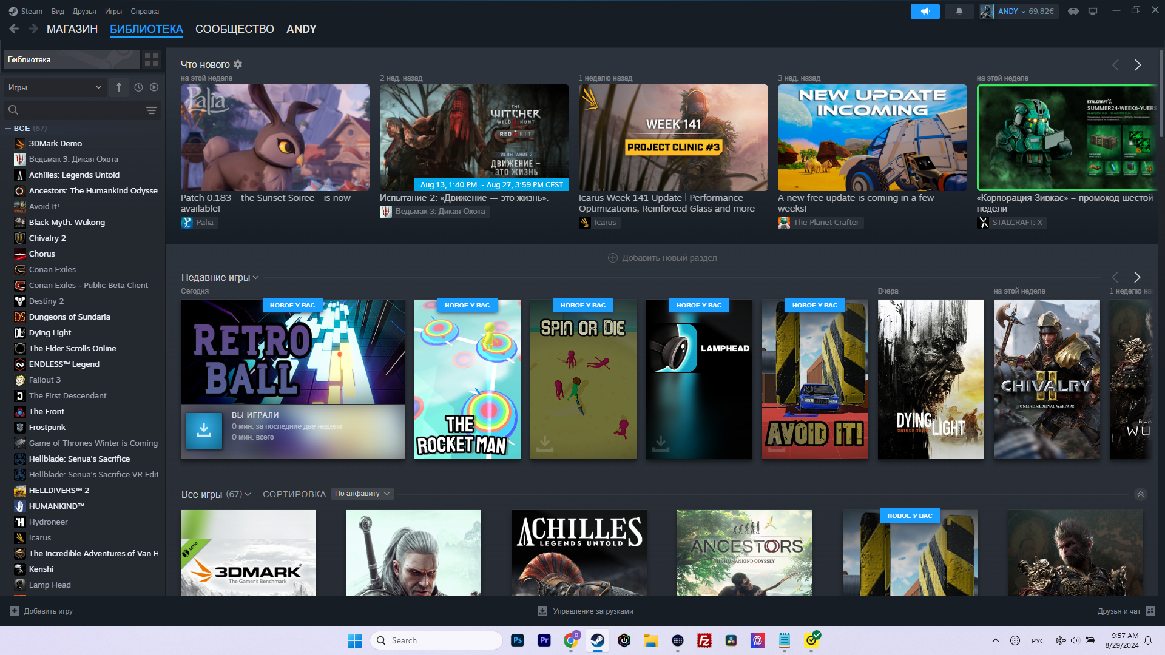Screen dimensions: 1165x655
Task: Open the notifications bell
Action: [x=959, y=12]
